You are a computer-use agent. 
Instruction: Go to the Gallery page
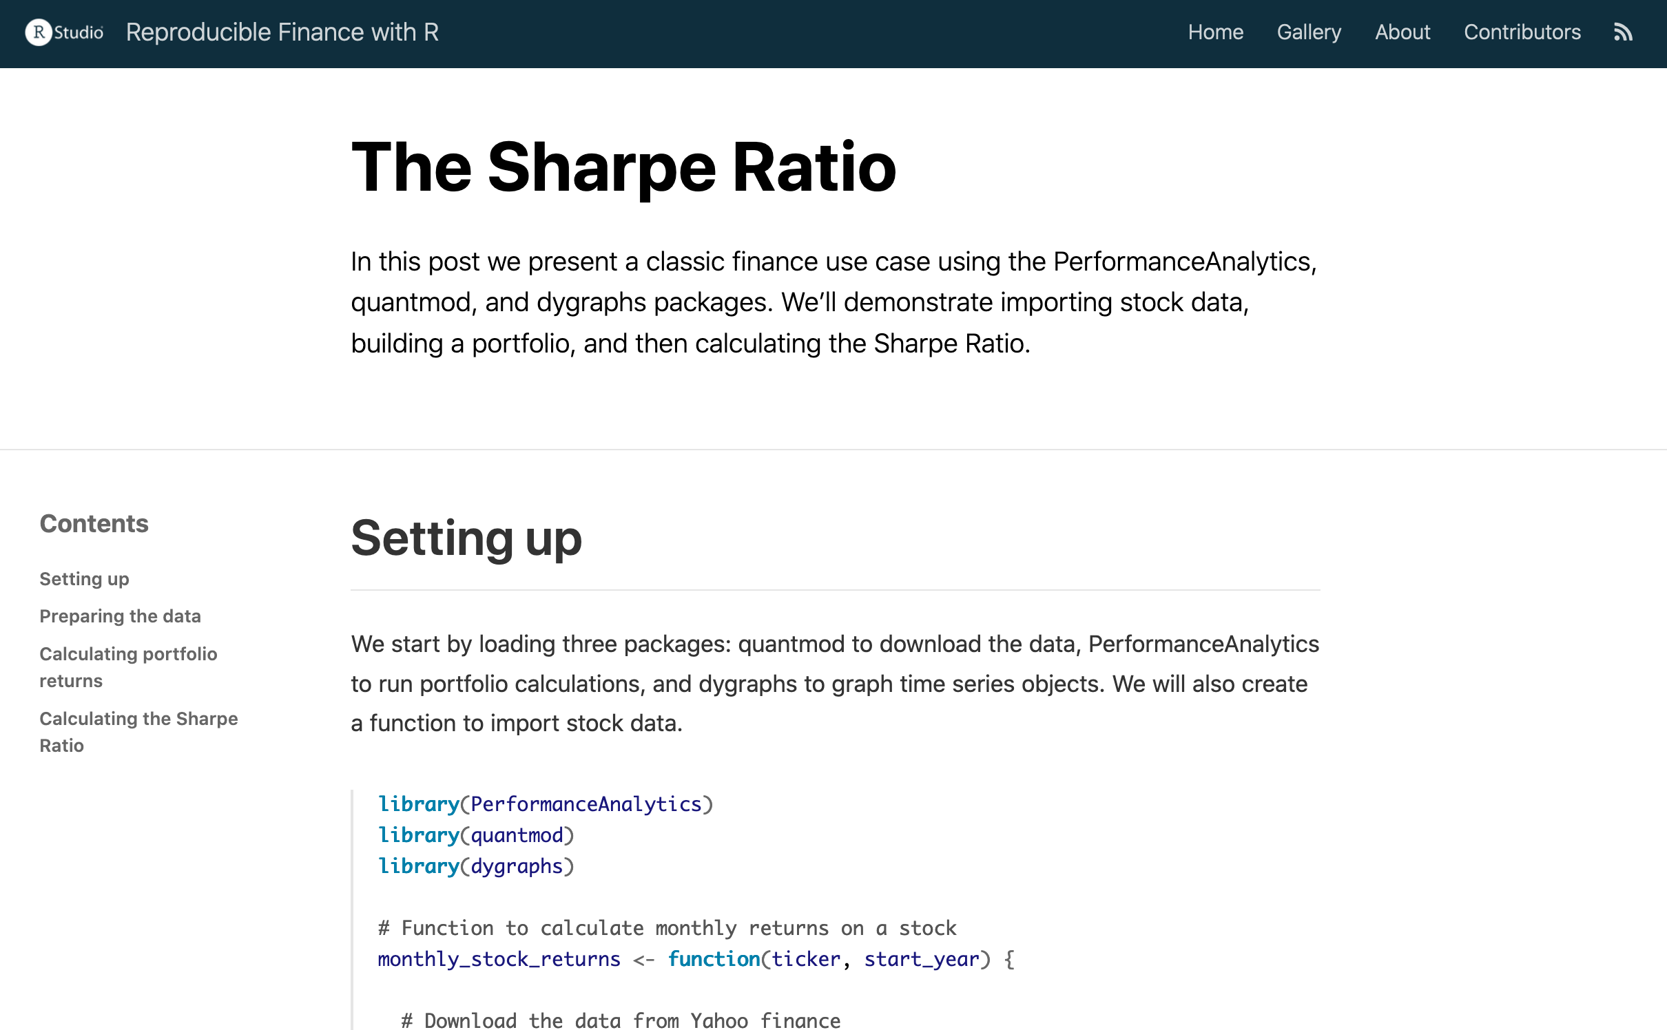point(1309,32)
